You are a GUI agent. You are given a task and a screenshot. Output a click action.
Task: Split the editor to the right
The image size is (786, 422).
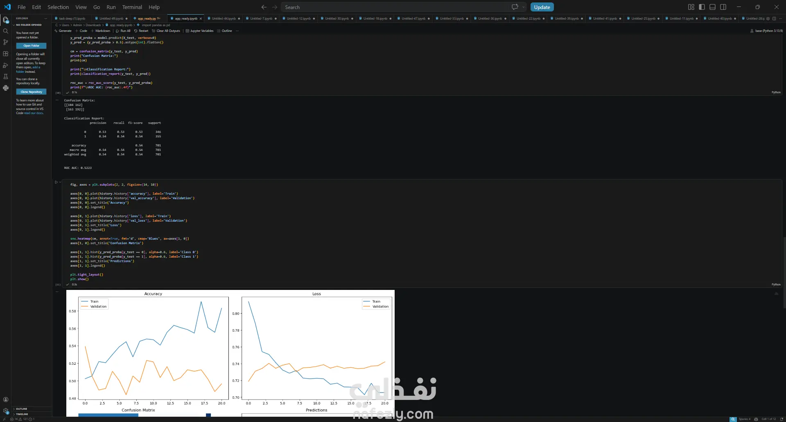tap(774, 18)
